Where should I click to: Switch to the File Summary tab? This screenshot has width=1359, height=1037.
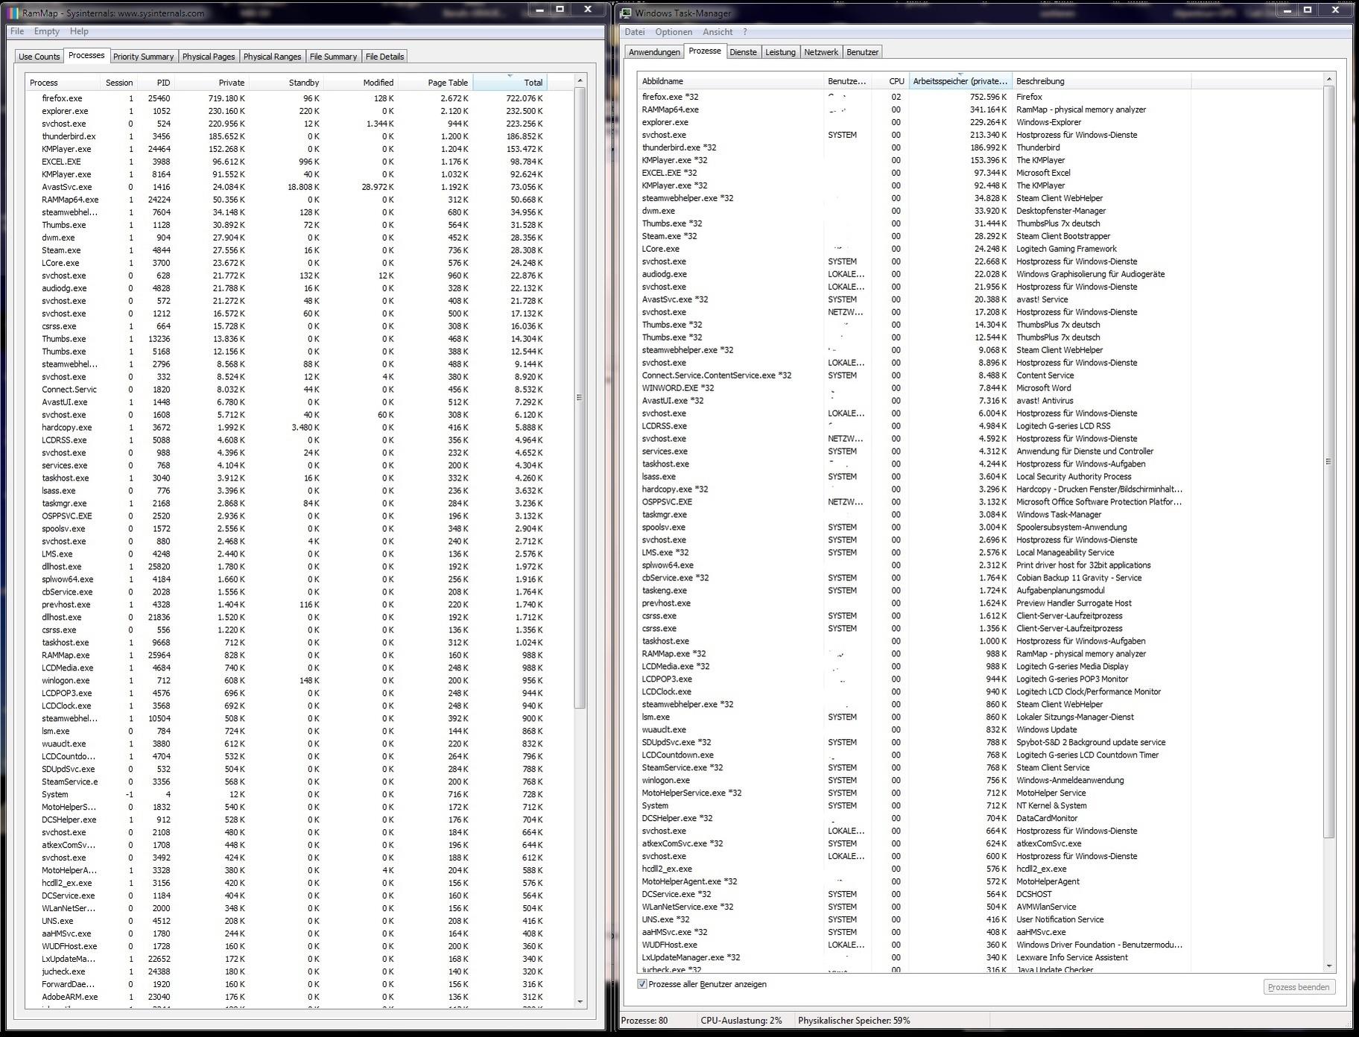[x=333, y=57]
